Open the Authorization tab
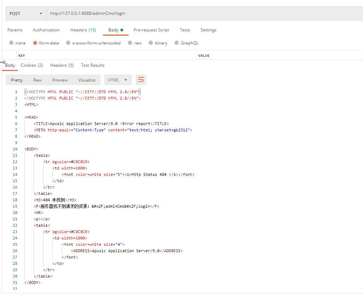Screen dimensions: 363x297 (46, 30)
